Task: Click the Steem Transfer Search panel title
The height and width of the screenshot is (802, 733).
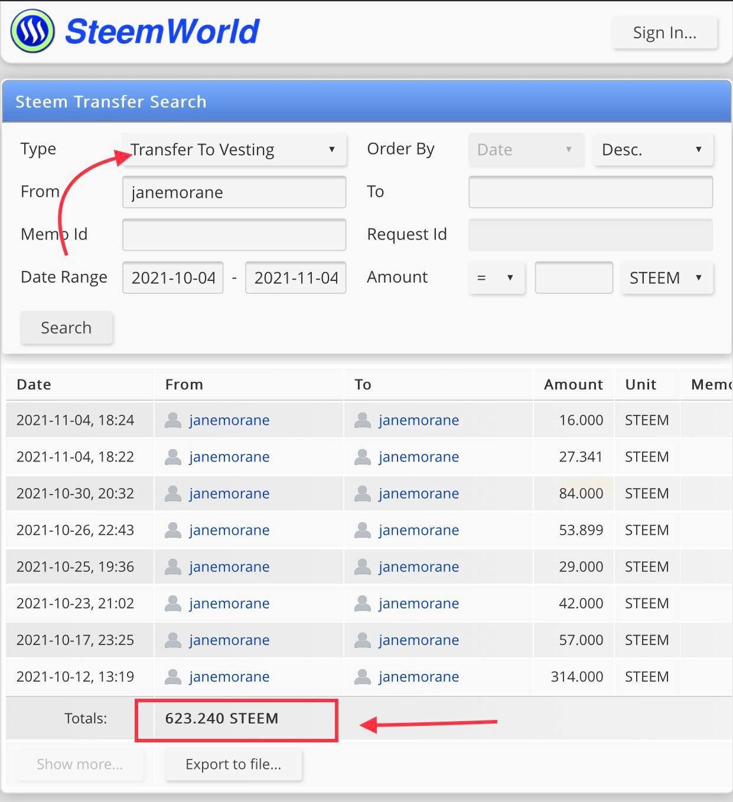Action: point(111,102)
